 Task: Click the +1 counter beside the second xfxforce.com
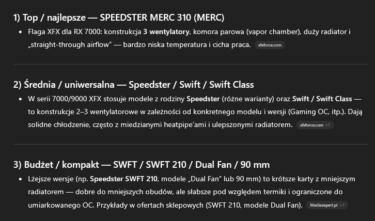329,125
